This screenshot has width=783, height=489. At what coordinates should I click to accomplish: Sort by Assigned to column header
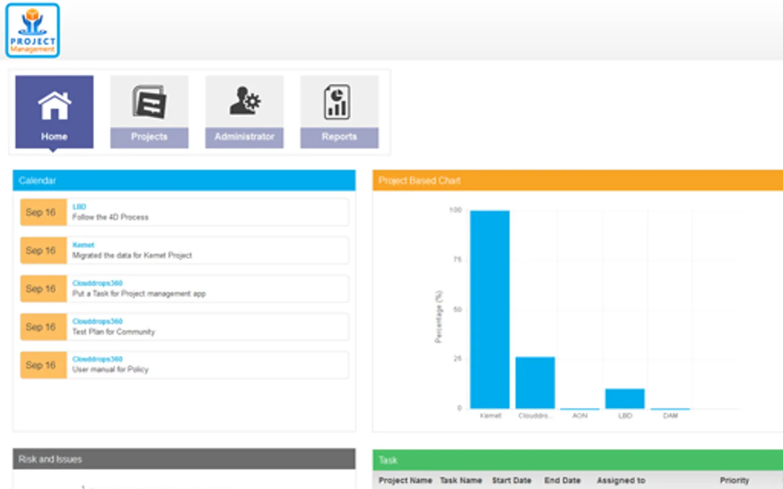click(x=621, y=481)
